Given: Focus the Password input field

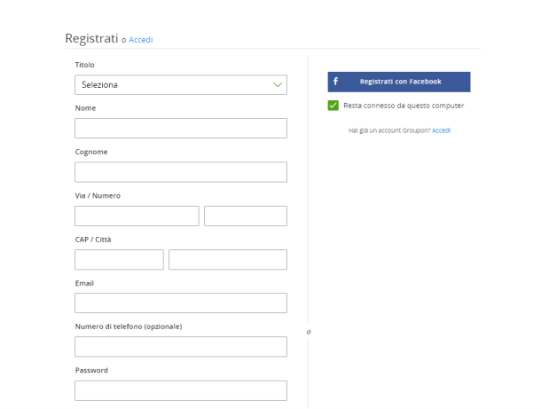Looking at the screenshot, I should pos(181,390).
